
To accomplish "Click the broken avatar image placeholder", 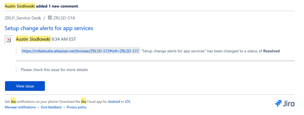I will pyautogui.click(x=9, y=40).
